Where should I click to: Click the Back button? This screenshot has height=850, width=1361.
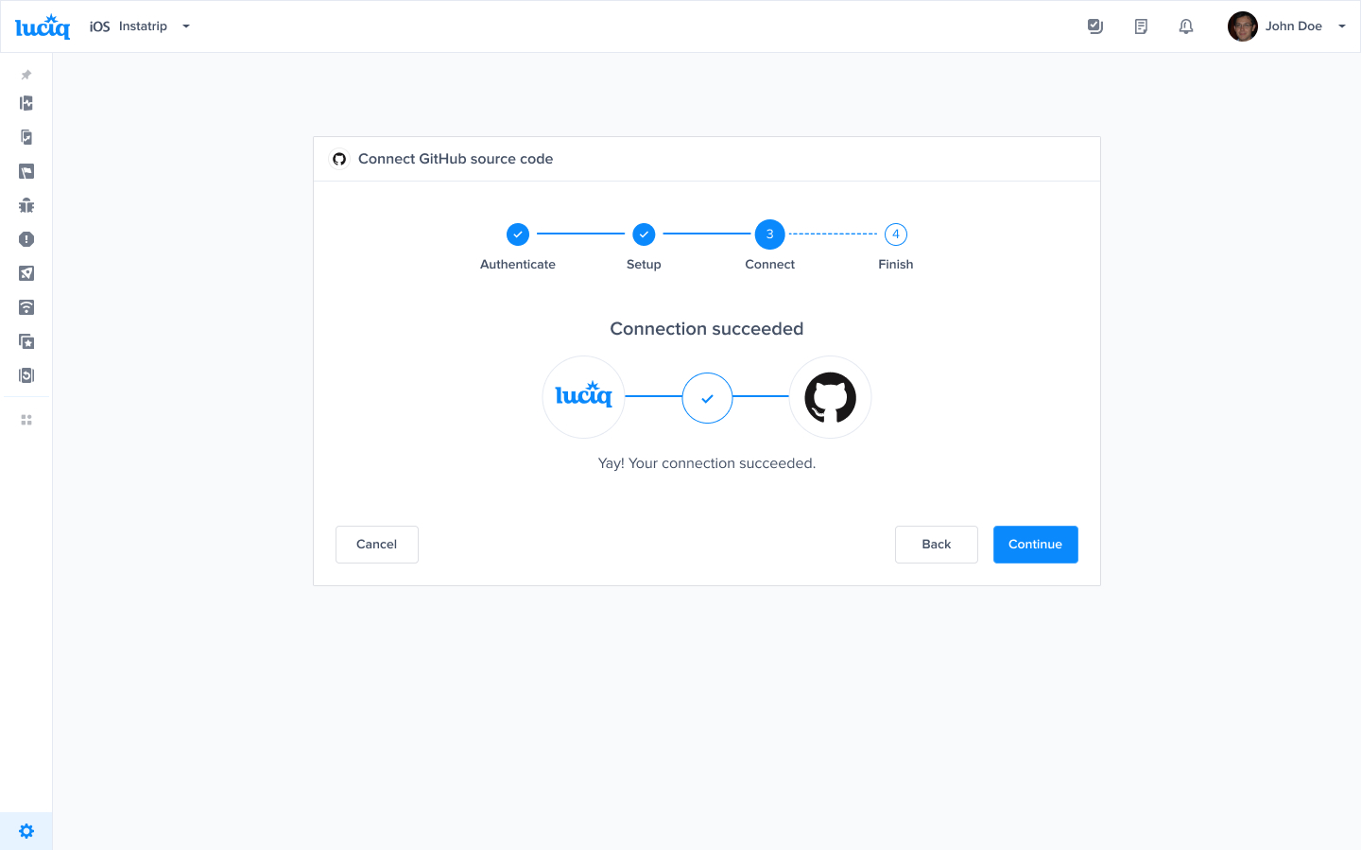[936, 545]
